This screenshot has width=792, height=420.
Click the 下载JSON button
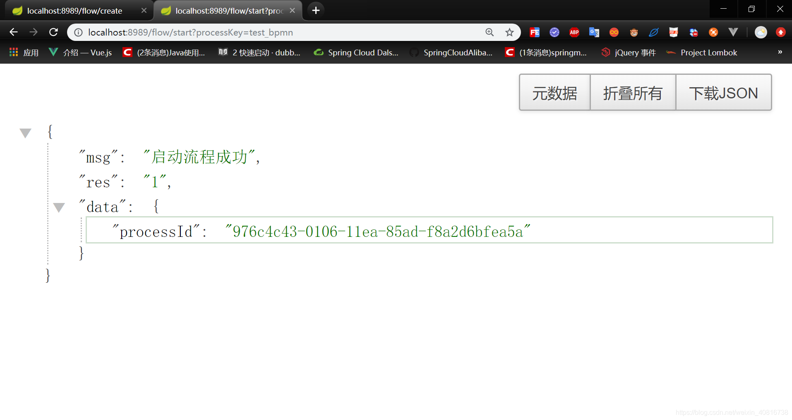click(723, 93)
